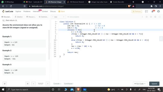Reload the LeetCode page
163x92 pixels.
click(11, 6)
